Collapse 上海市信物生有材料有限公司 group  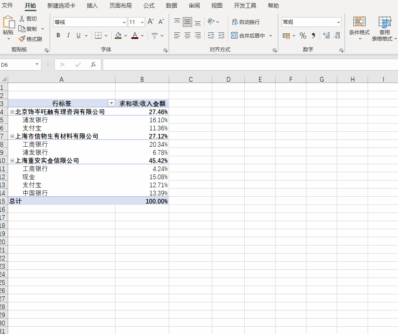[12, 136]
